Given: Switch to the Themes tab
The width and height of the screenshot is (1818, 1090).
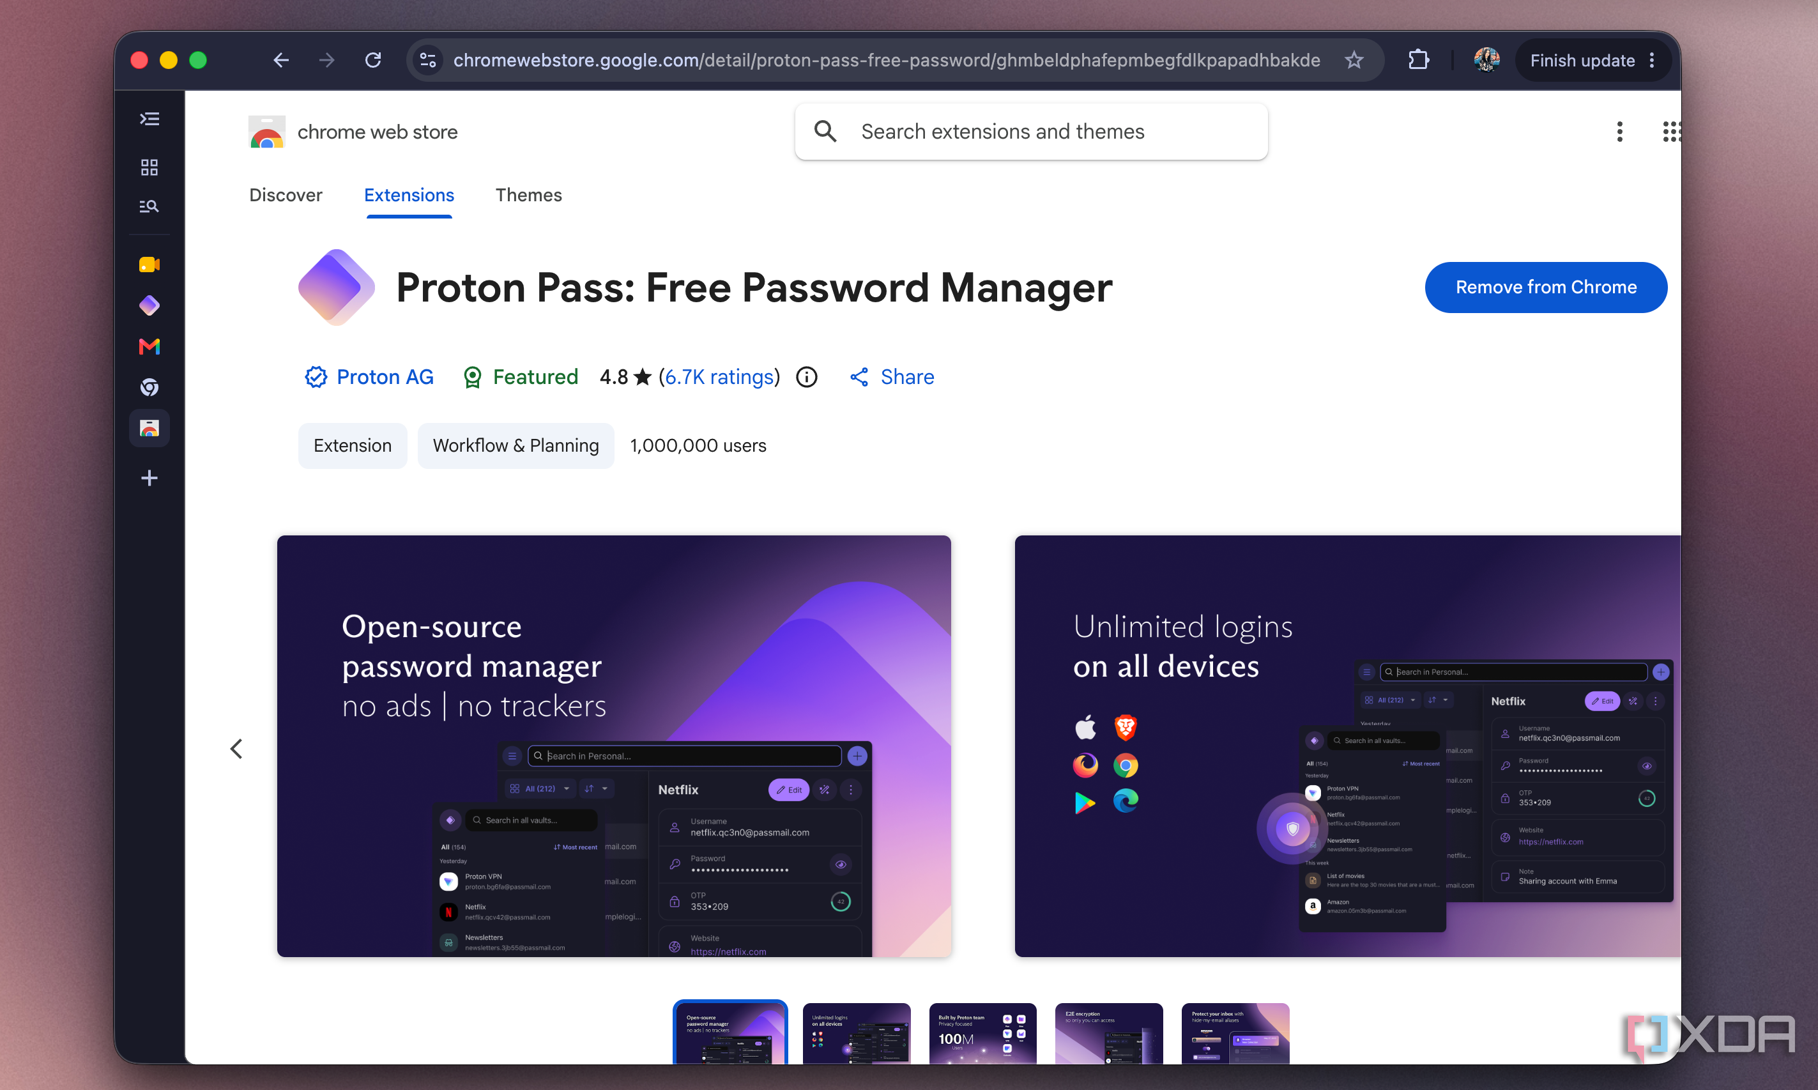Looking at the screenshot, I should (x=529, y=195).
